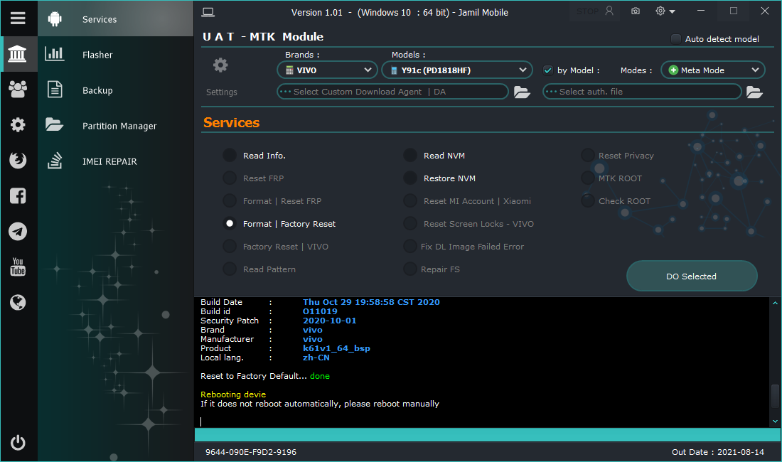The height and width of the screenshot is (462, 782).
Task: Click the Android robot Services icon
Action: tap(55, 19)
